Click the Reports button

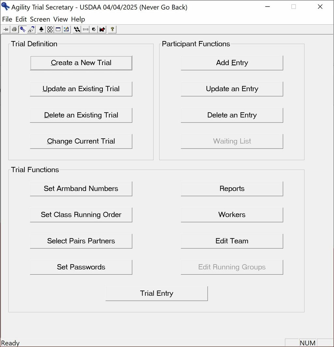tap(232, 189)
